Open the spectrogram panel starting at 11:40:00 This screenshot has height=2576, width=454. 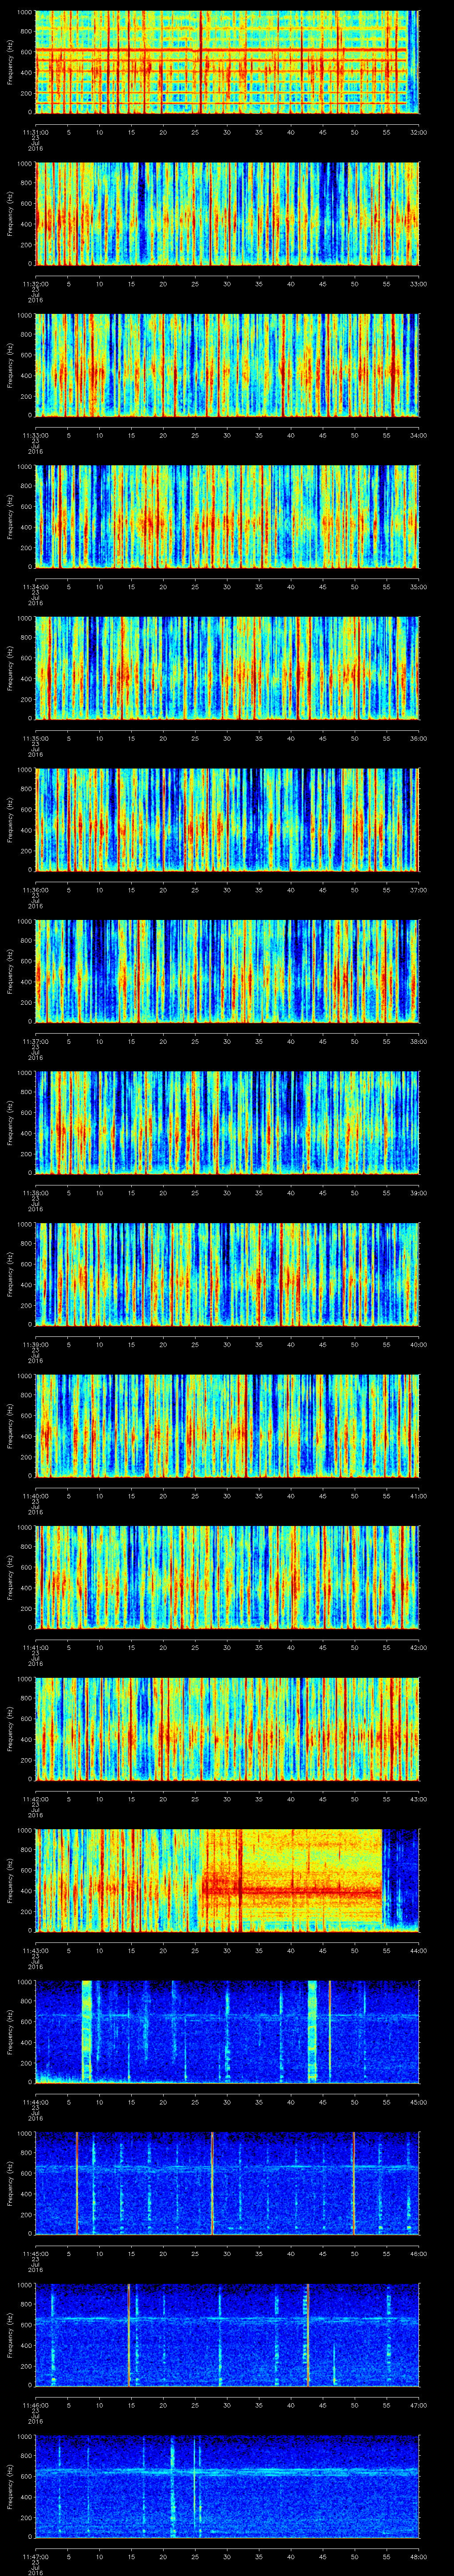click(x=227, y=1426)
